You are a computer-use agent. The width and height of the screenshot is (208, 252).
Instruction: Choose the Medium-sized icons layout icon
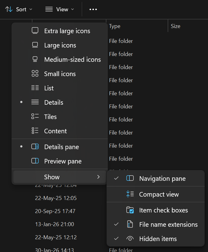[35, 59]
